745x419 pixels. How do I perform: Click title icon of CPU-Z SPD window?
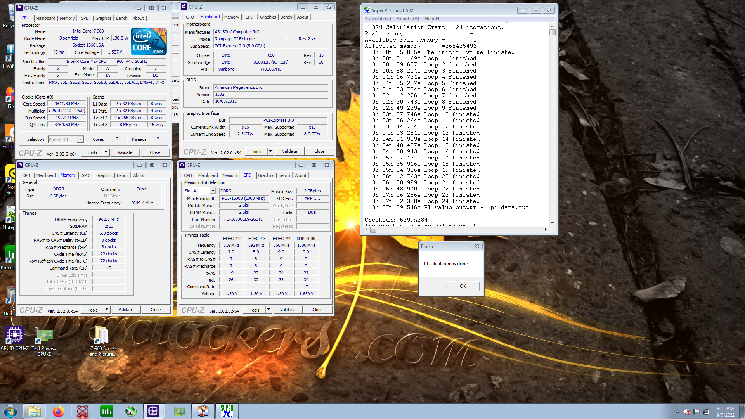click(x=182, y=165)
